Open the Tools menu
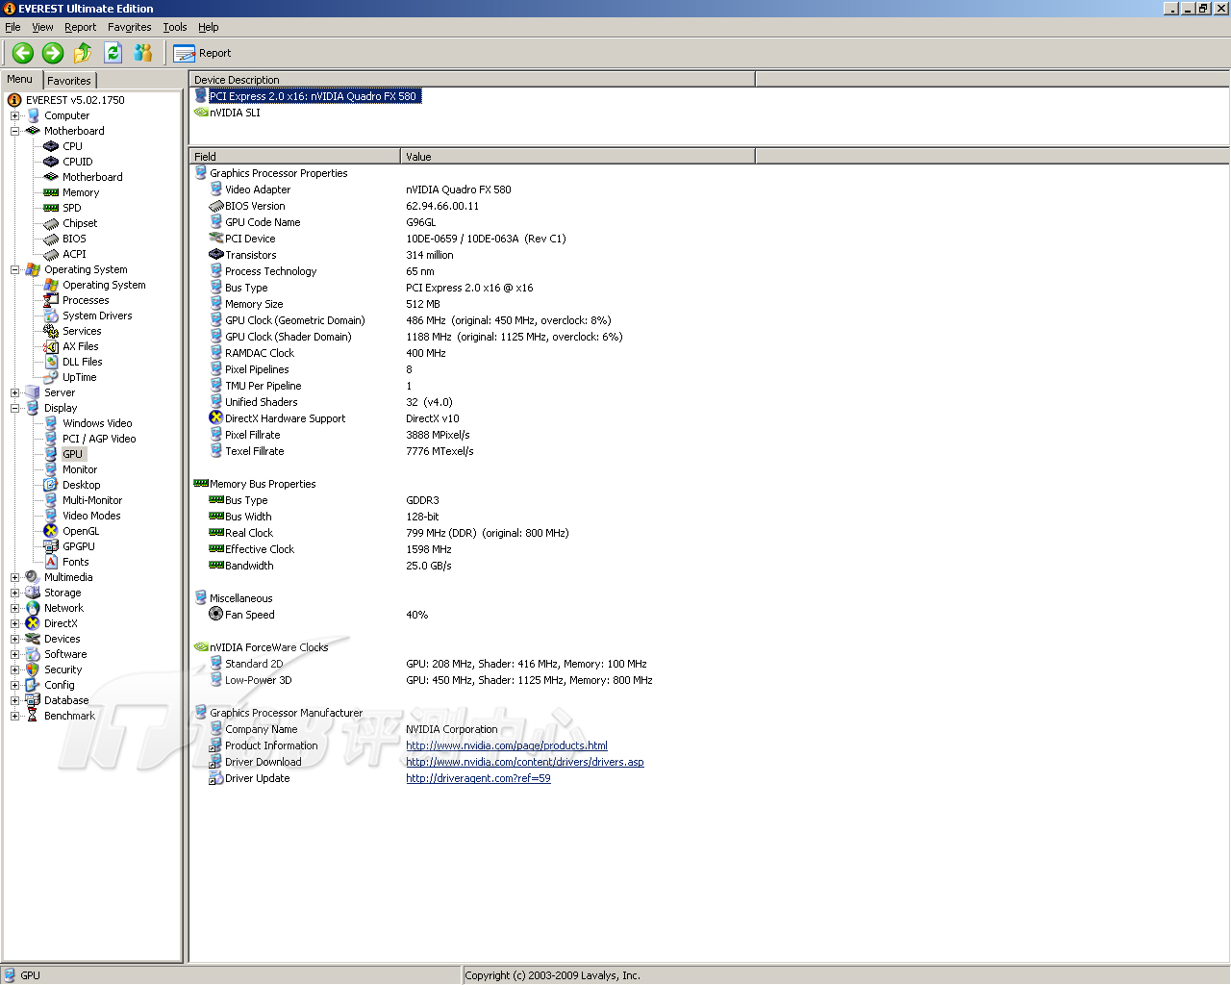 (x=174, y=27)
